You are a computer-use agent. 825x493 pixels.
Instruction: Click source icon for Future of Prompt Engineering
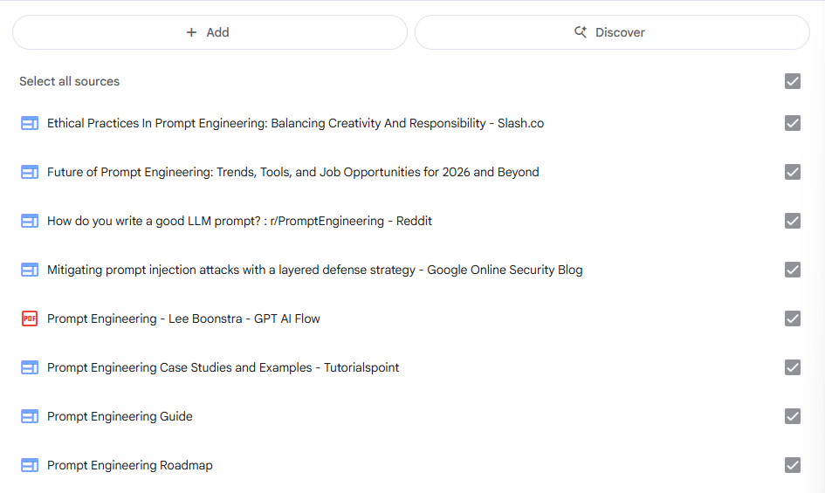pyautogui.click(x=30, y=172)
